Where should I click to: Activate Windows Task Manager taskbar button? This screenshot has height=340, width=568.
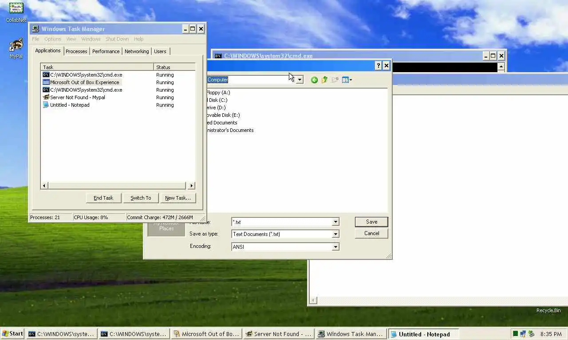(x=351, y=334)
